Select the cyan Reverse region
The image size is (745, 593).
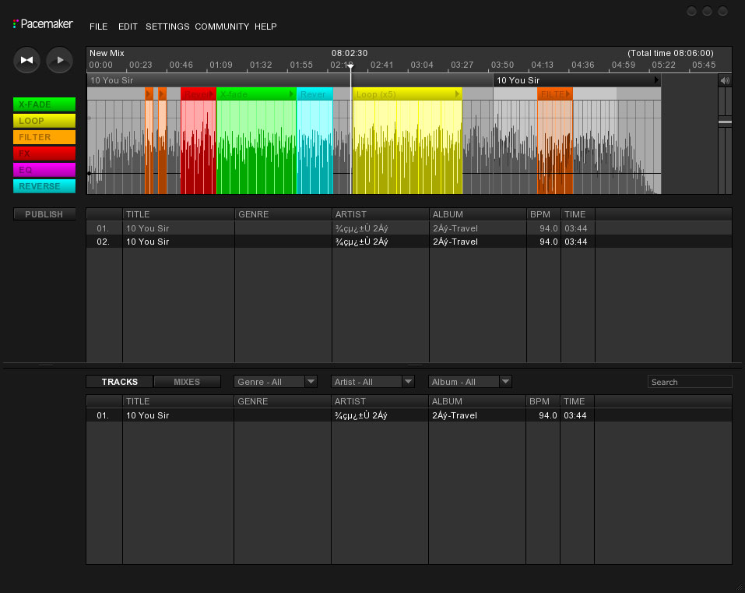[315, 141]
